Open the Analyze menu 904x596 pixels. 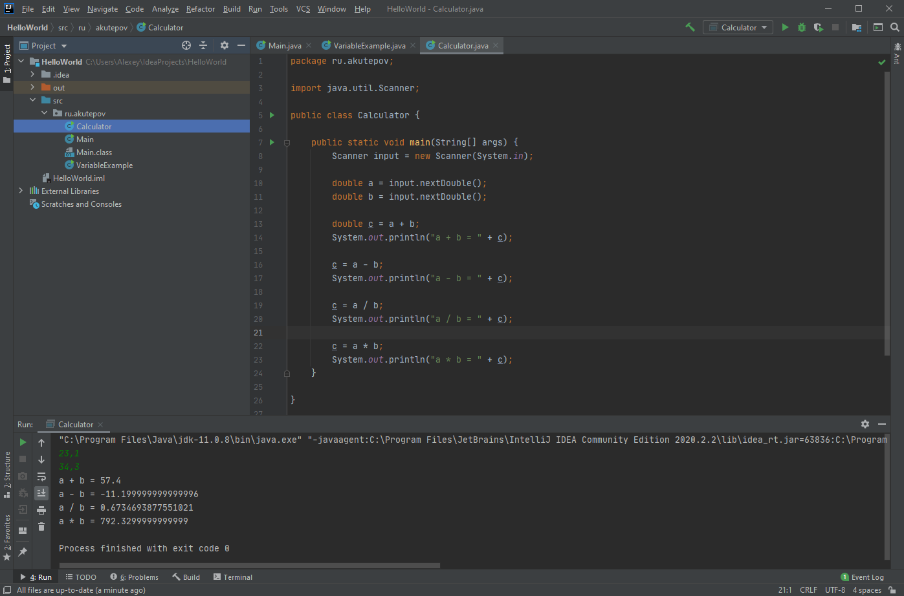pyautogui.click(x=165, y=9)
